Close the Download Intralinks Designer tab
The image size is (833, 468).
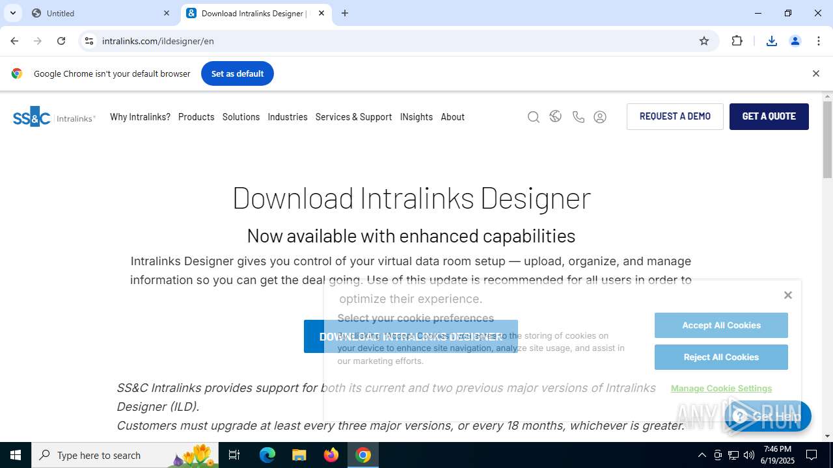tap(321, 13)
